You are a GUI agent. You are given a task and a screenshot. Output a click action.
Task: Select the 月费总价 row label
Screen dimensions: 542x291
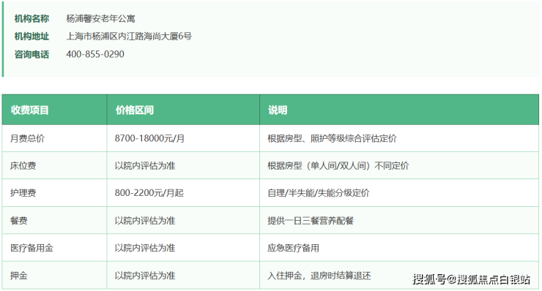pos(27,138)
